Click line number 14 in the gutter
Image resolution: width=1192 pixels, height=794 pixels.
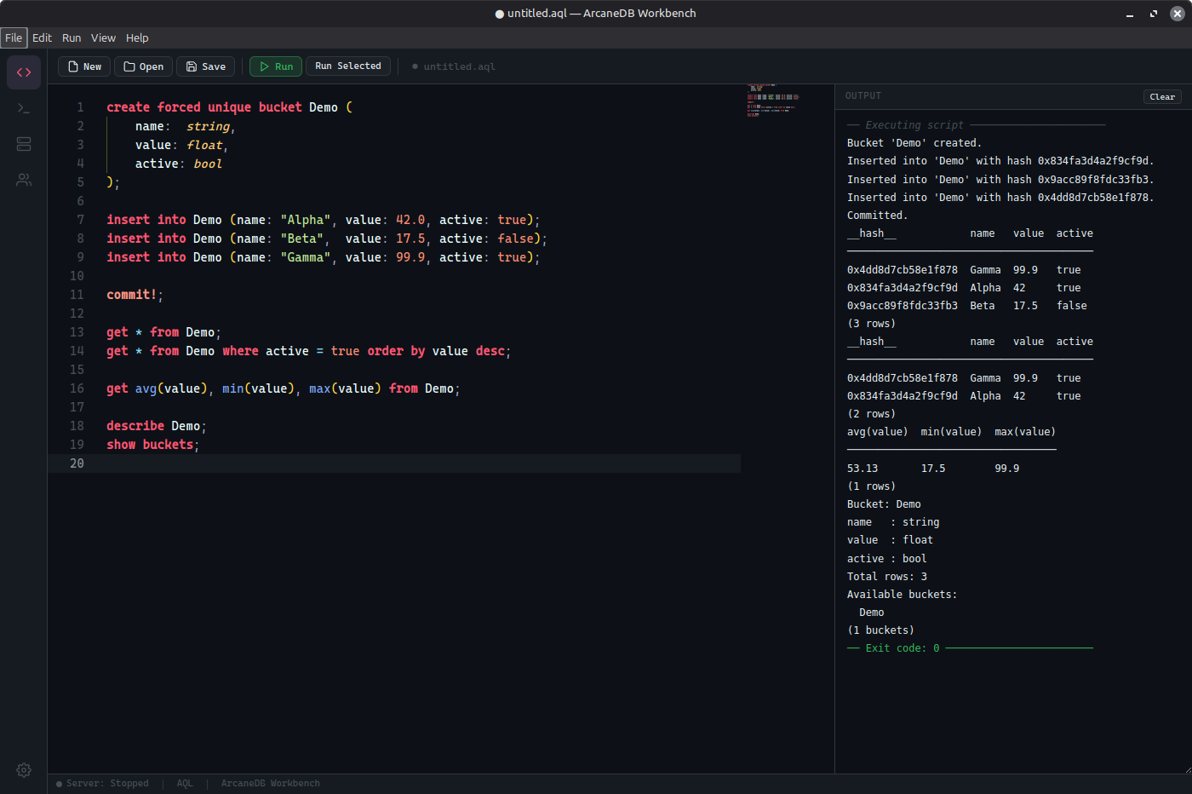pyautogui.click(x=77, y=350)
